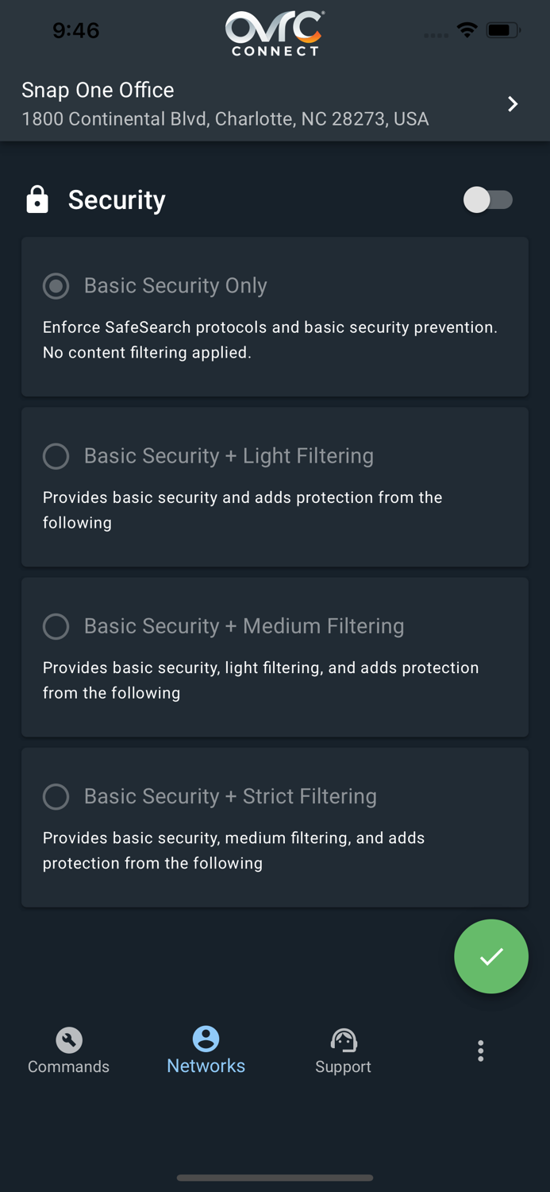Tap the lock icon beside Security

coord(37,199)
